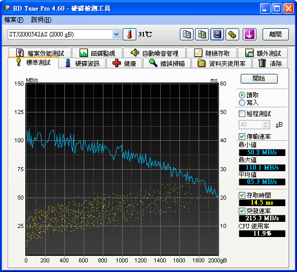
Task: Open the 健康 health tab
Action: point(124,63)
